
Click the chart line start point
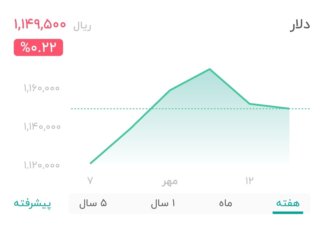(91, 163)
